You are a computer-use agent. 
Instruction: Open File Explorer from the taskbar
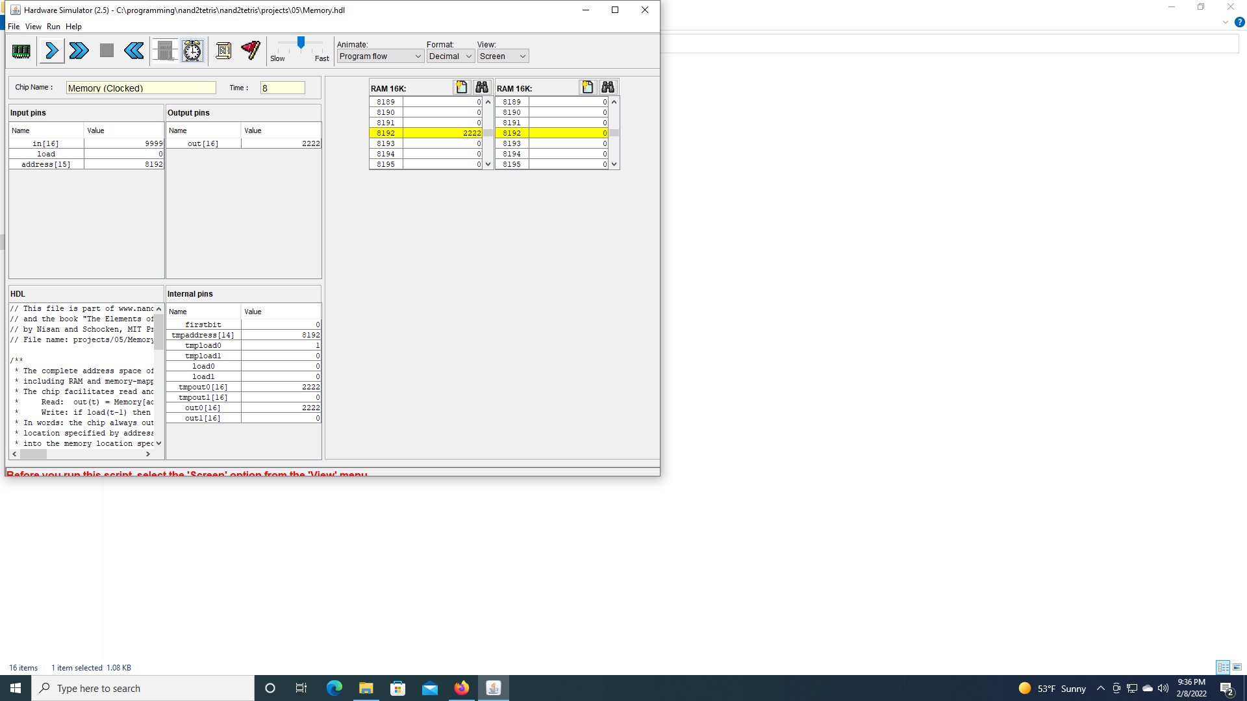coord(366,688)
